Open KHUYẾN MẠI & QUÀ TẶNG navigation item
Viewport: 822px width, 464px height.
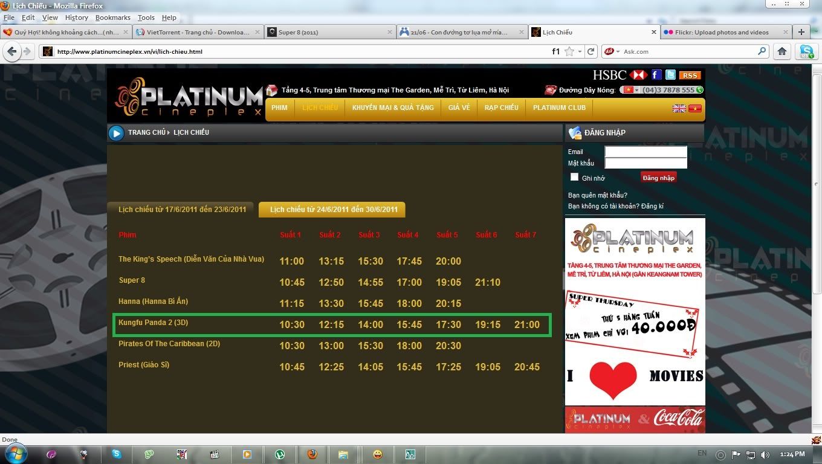pyautogui.click(x=393, y=108)
